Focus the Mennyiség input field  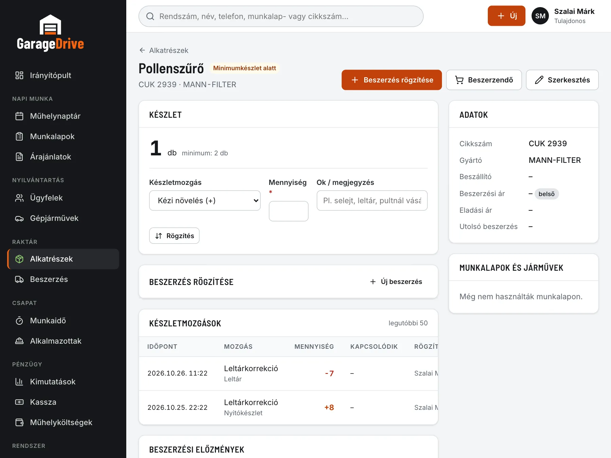point(289,211)
